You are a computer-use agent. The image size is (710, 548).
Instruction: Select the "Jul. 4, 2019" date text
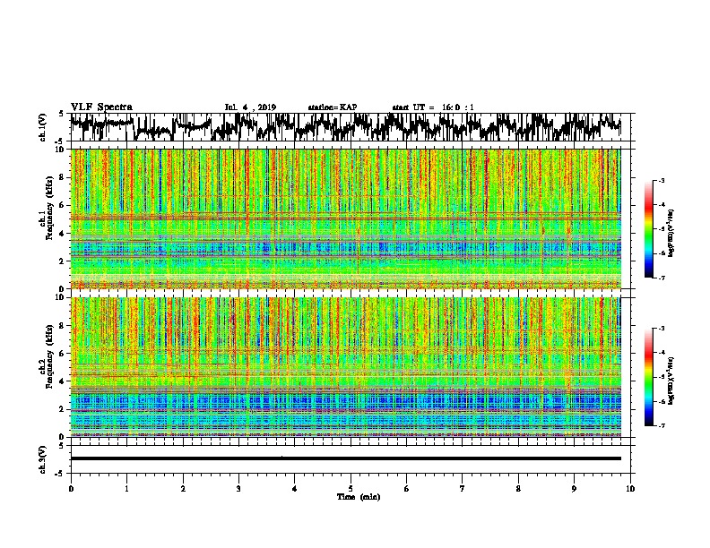[x=250, y=107]
